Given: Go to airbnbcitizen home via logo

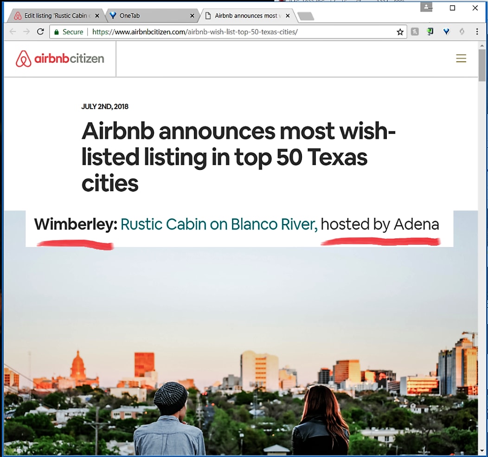Looking at the screenshot, I should point(60,59).
